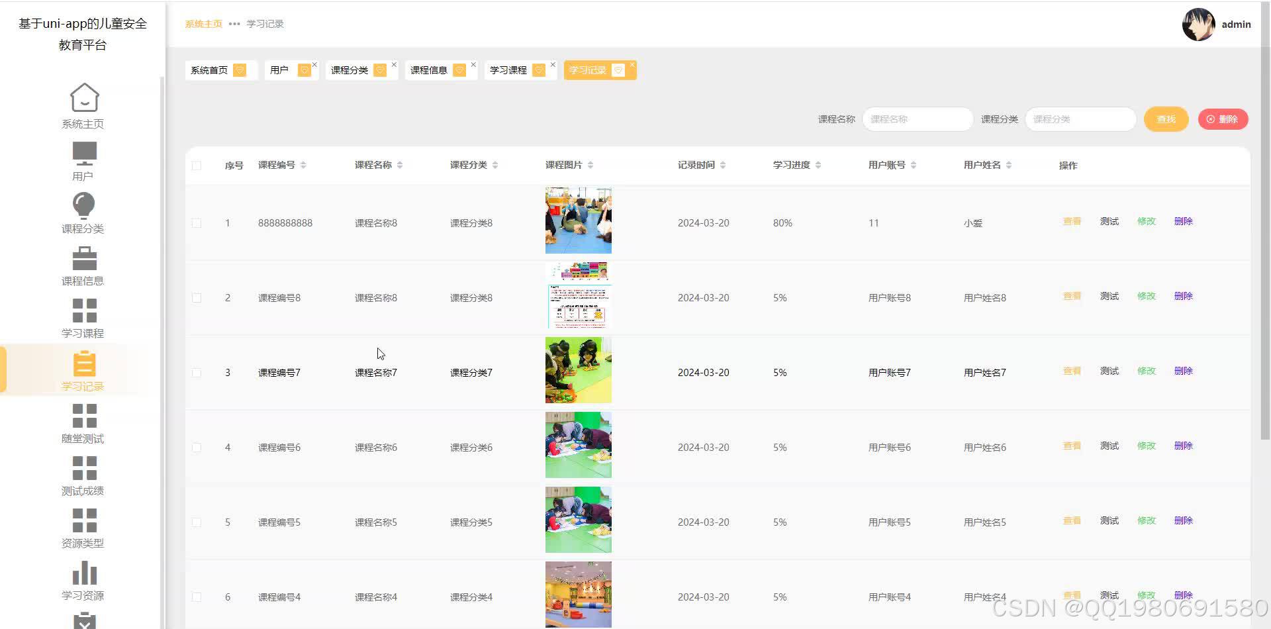1271x629 pixels.
Task: Click admin username label
Action: point(1236,24)
